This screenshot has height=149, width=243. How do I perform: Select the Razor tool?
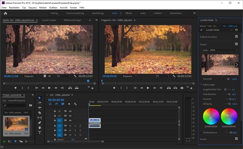(x=40, y=113)
